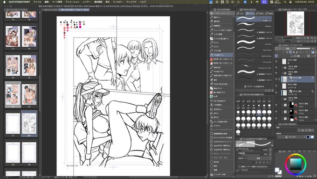Open layer blend mode 通常 dropdown
Image resolution: width=317 pixels, height=179 pixels.
289,49
